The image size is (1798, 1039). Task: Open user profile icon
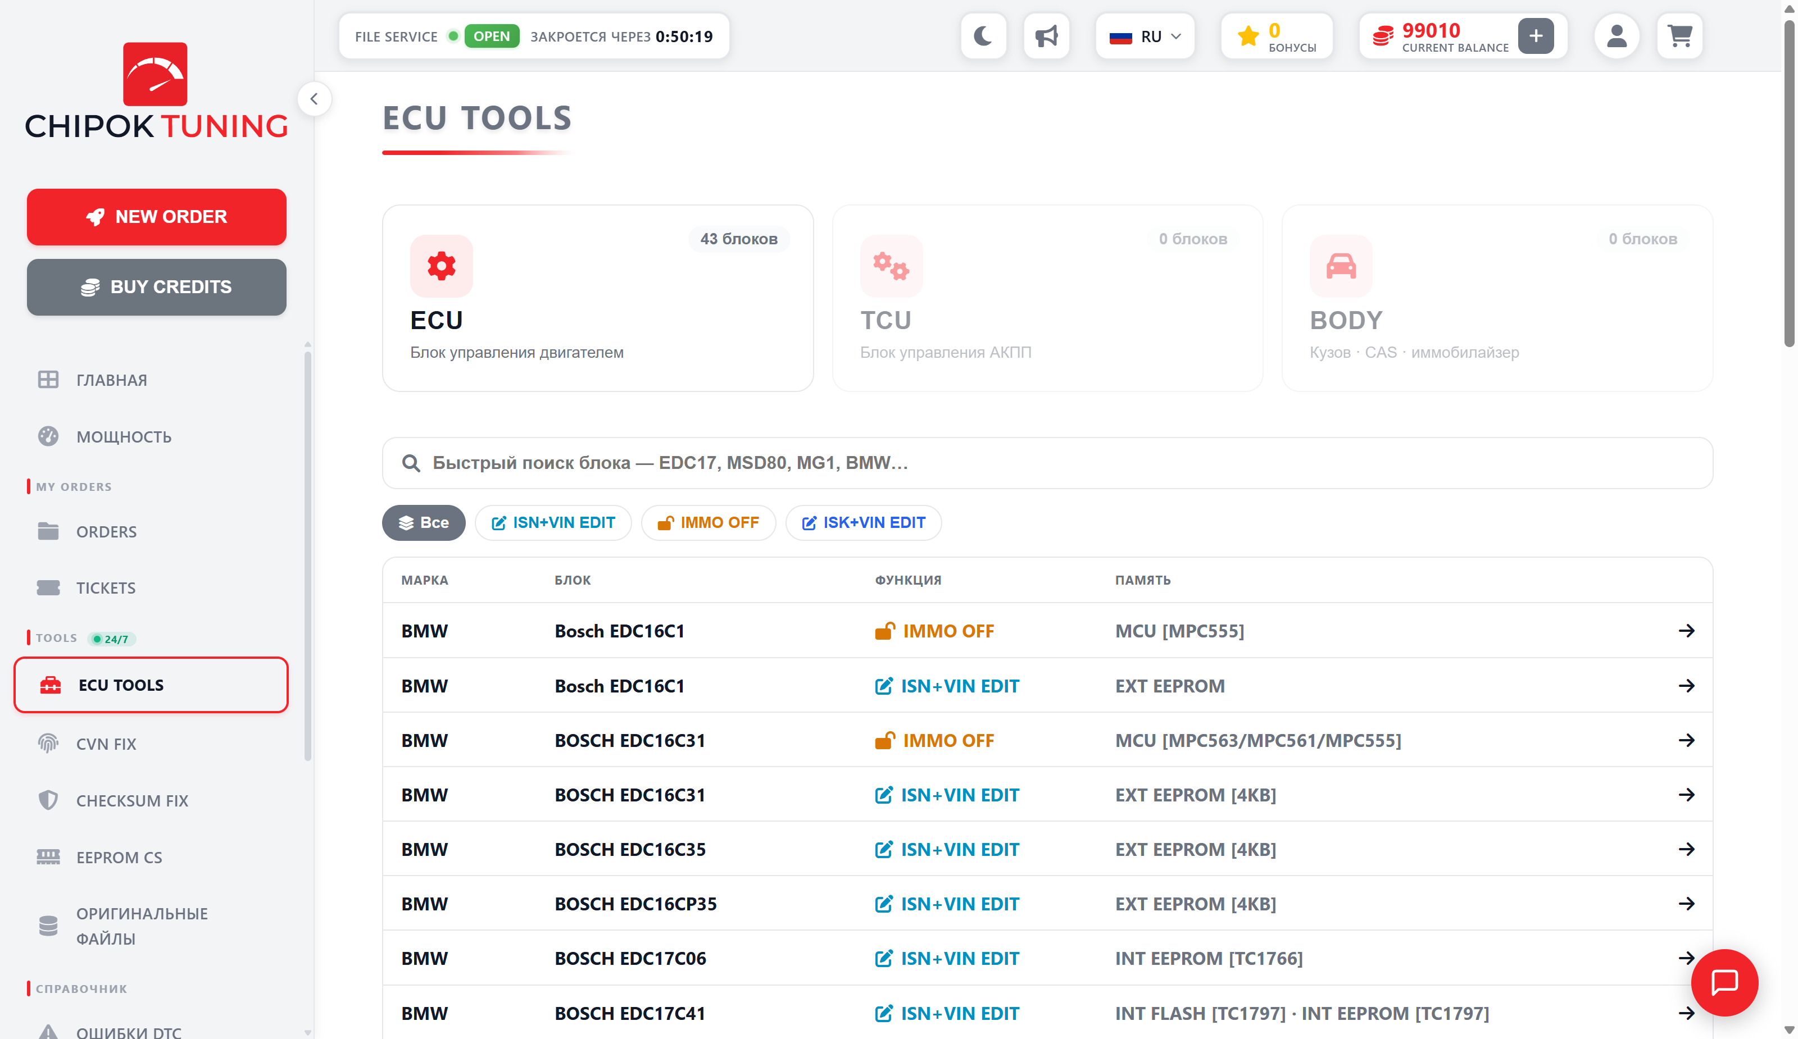(x=1616, y=35)
